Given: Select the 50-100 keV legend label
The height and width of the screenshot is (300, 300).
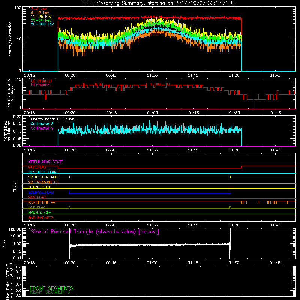Looking at the screenshot, I should pyautogui.click(x=42, y=24).
